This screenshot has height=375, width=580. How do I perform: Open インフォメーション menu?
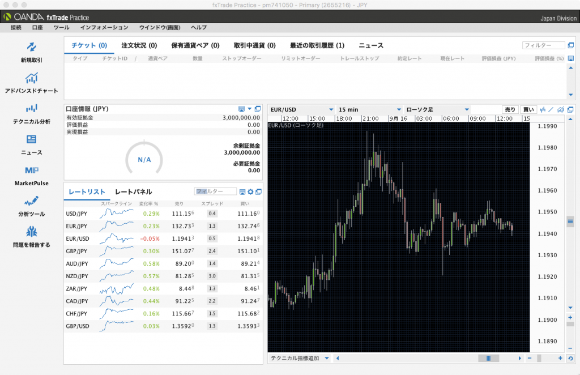(x=104, y=27)
